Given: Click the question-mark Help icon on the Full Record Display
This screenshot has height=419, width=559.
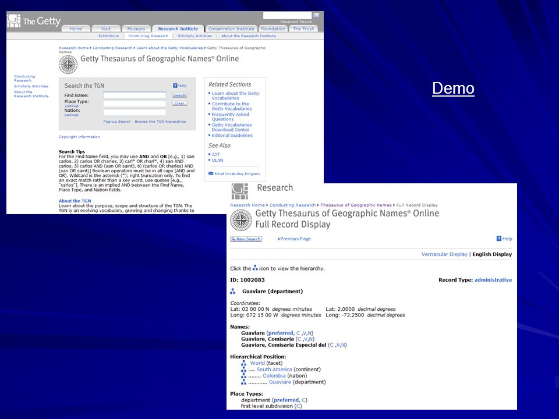Looking at the screenshot, I should [x=499, y=239].
